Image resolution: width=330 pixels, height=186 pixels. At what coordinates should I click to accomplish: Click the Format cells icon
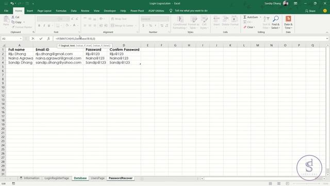[234, 19]
